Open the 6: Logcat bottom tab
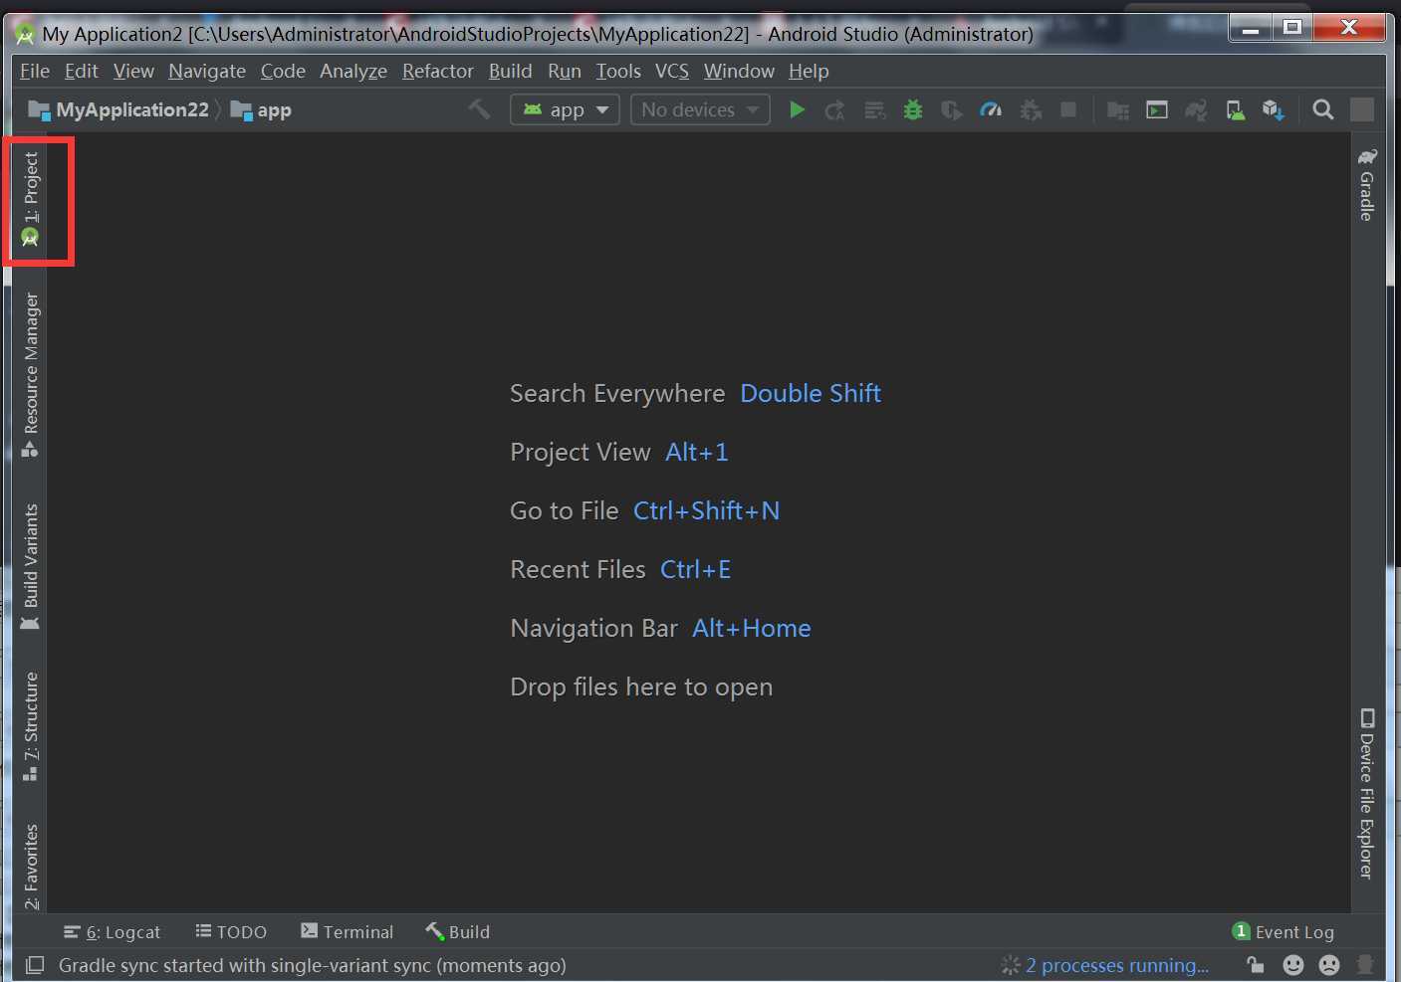This screenshot has width=1401, height=982. (x=112, y=932)
